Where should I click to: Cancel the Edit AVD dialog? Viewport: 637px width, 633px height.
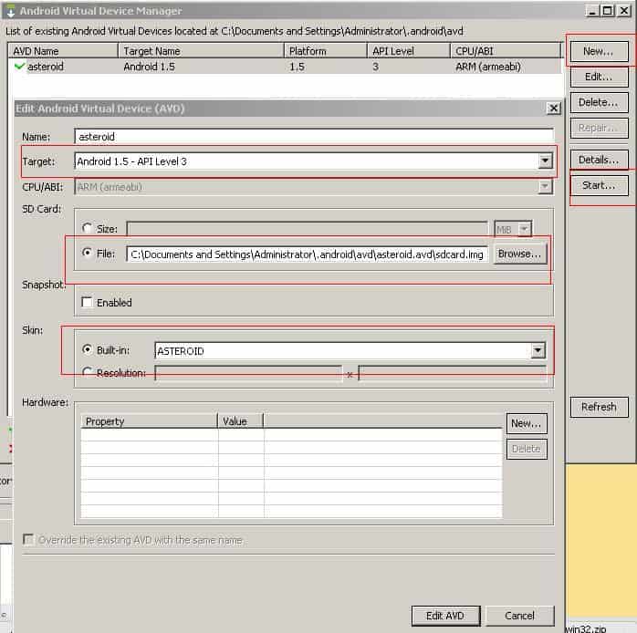pyautogui.click(x=519, y=616)
